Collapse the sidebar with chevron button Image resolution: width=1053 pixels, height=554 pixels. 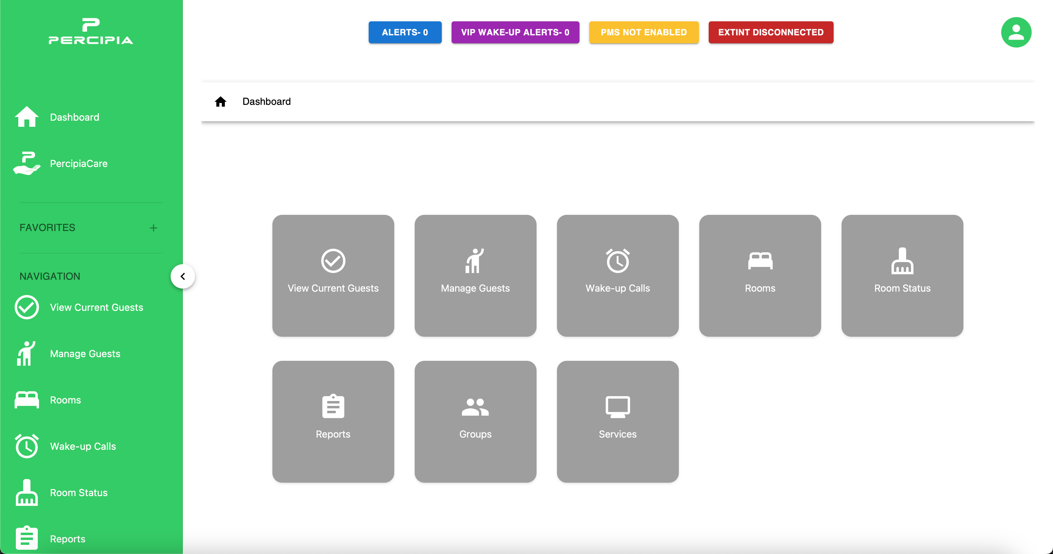[x=182, y=276]
